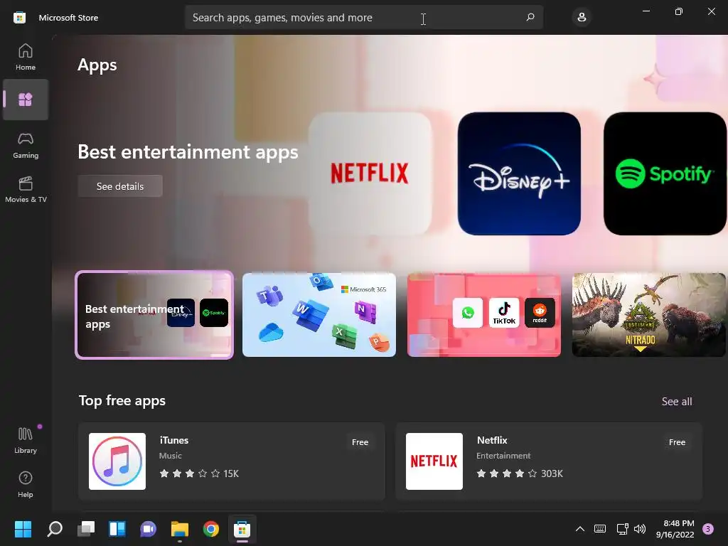
Task: Select Best entertainment apps carousel card
Action: (154, 315)
